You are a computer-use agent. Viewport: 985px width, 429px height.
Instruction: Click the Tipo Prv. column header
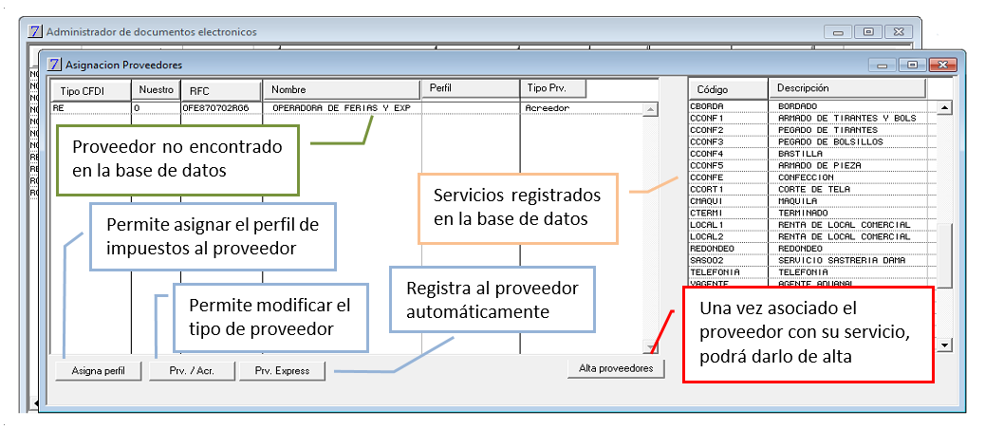tap(553, 88)
